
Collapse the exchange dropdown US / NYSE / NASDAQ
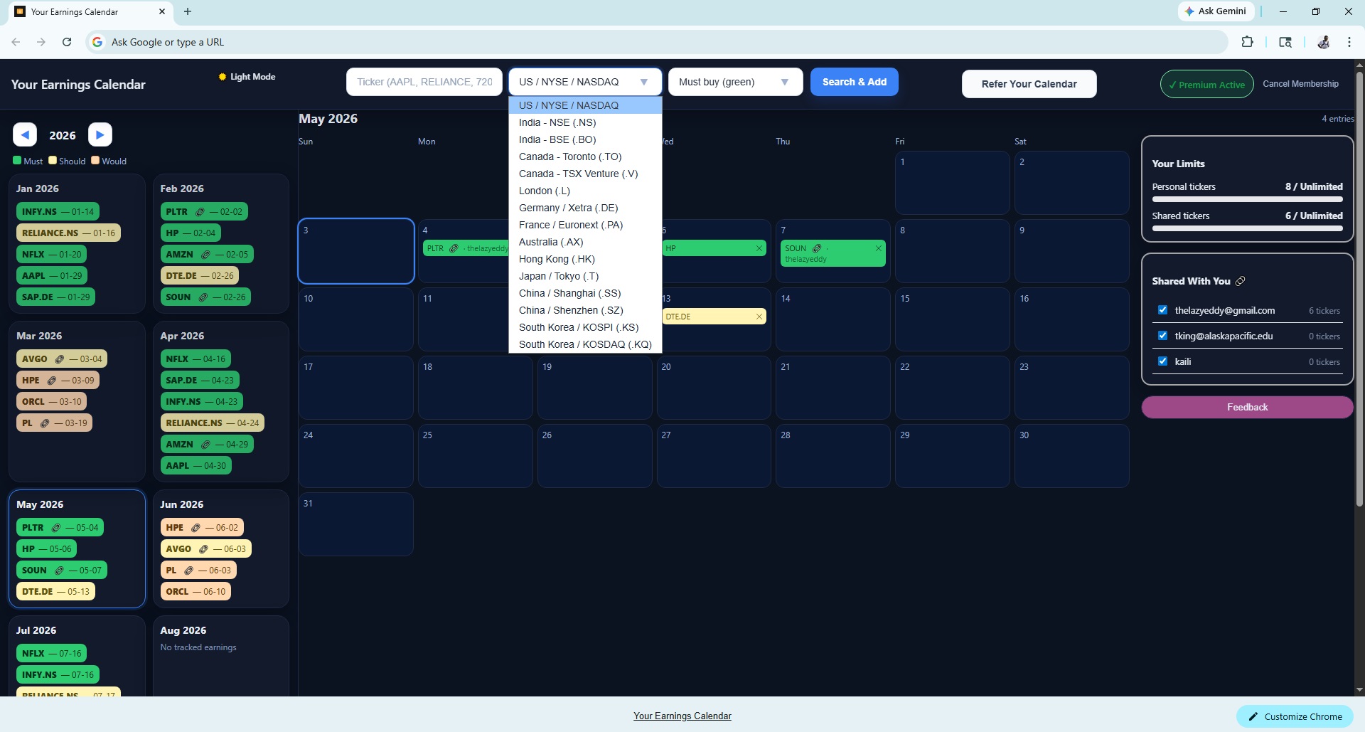pyautogui.click(x=585, y=82)
